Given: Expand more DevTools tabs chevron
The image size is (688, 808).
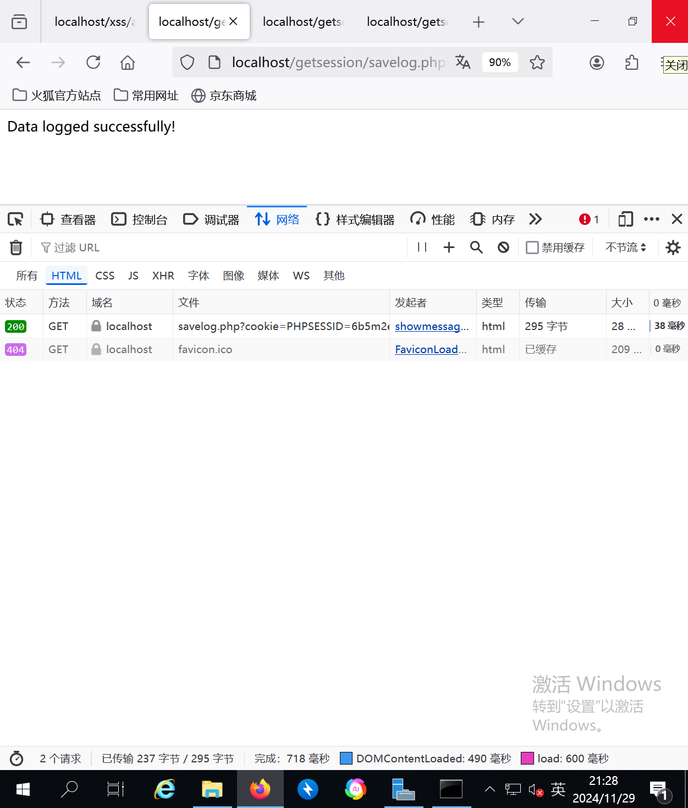Looking at the screenshot, I should [535, 219].
